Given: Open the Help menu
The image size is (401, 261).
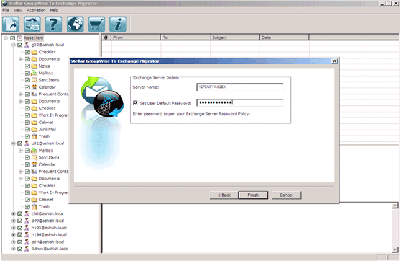Looking at the screenshot, I should [54, 10].
